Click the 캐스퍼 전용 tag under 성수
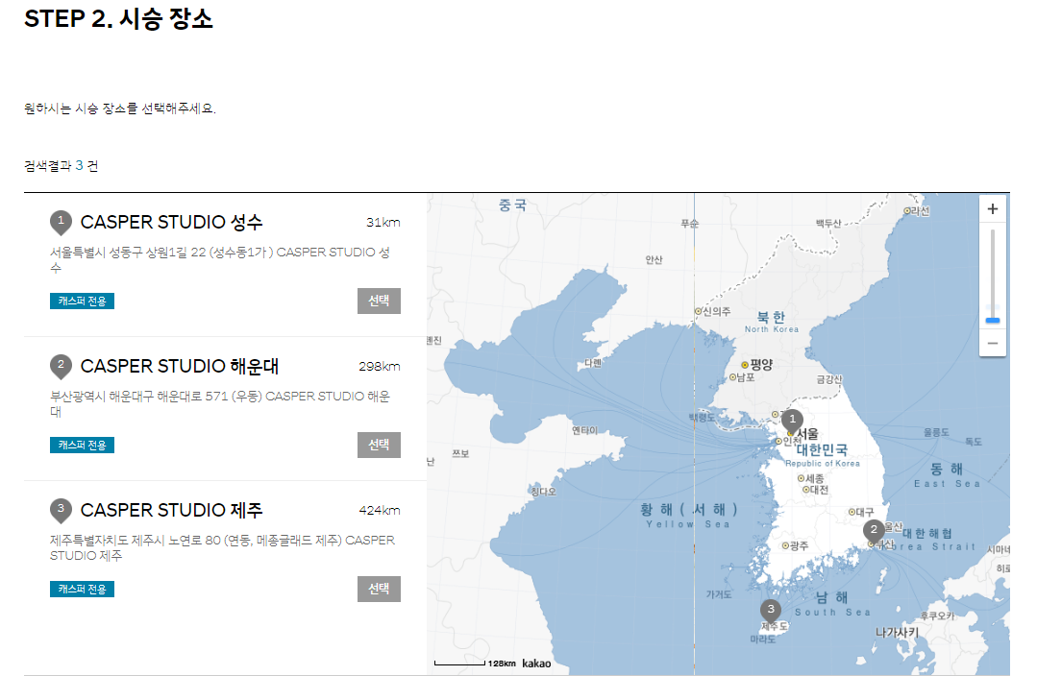1037x700 pixels. click(x=82, y=302)
